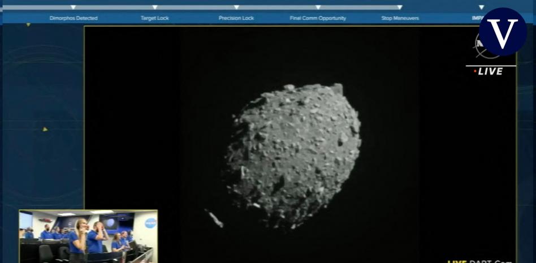This screenshot has width=536, height=263.
Task: Select the Precision Lock milestone label
Action: pos(236,18)
